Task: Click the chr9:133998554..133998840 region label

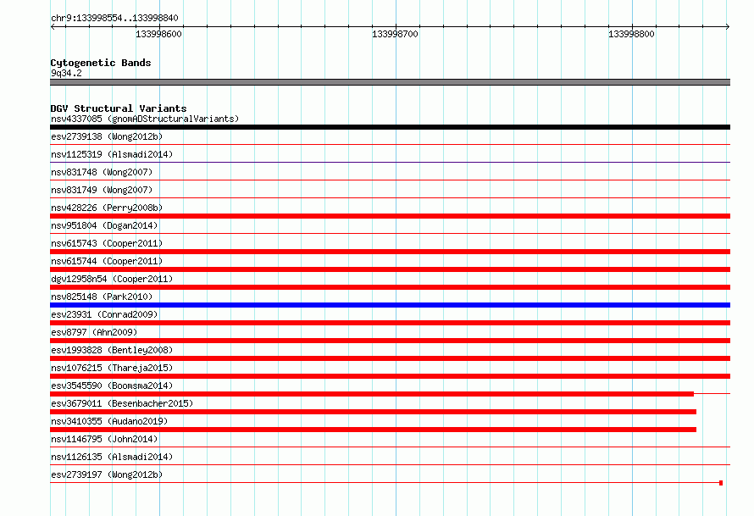Action: [114, 18]
